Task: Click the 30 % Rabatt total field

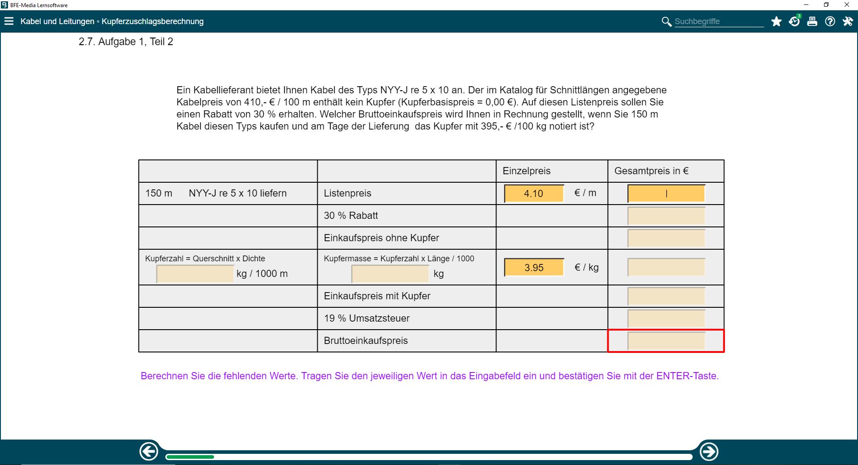Action: pos(666,216)
